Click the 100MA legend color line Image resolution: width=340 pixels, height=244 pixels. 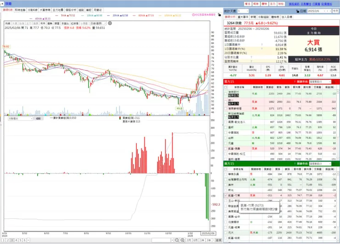[160, 16]
